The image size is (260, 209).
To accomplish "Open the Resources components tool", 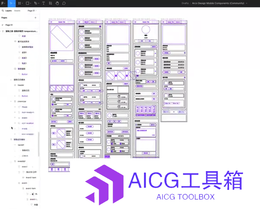I will click(50, 3).
